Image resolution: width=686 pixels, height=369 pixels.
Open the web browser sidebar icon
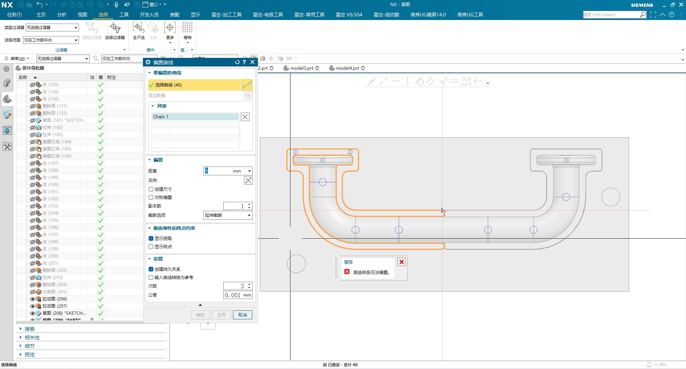coord(7,130)
